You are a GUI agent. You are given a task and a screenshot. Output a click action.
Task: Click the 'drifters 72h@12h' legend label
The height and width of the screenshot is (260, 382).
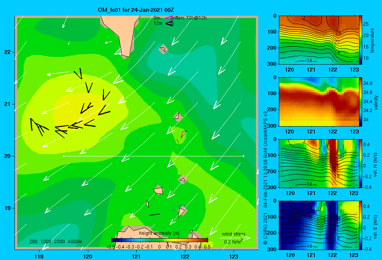(189, 18)
